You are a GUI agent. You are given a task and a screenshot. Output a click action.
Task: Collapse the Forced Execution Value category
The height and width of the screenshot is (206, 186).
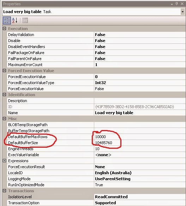point(4,71)
